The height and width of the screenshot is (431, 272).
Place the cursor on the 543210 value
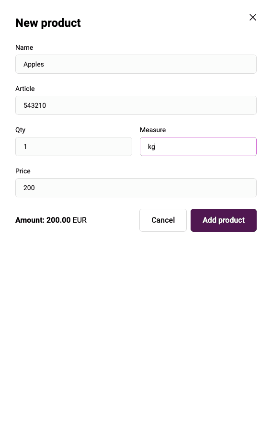coord(34,105)
